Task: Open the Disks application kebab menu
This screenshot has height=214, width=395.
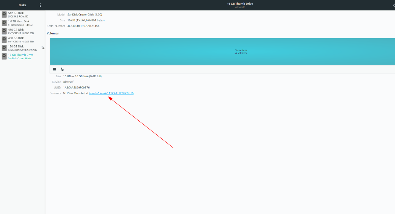Action: coord(40,5)
